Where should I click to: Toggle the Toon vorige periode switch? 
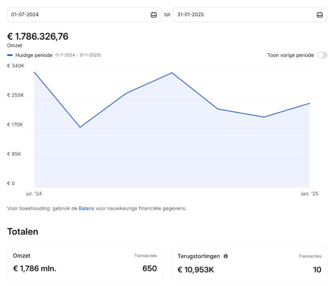click(322, 55)
